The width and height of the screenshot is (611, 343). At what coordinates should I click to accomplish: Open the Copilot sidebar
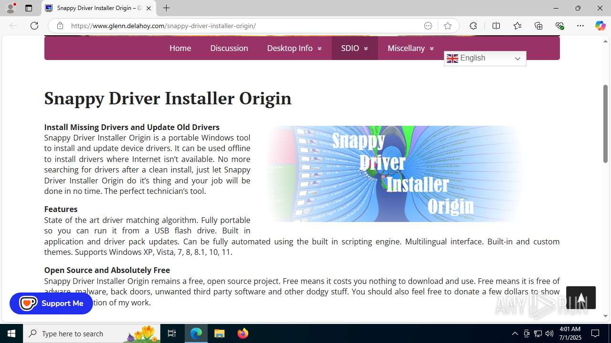pyautogui.click(x=600, y=26)
